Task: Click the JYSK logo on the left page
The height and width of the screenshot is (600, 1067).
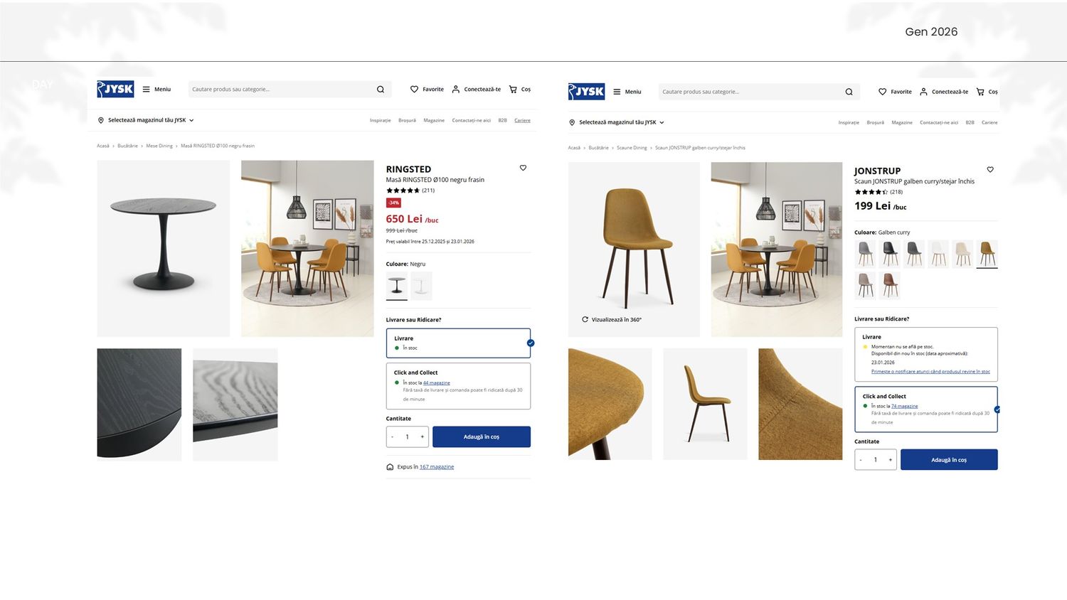Action: click(115, 89)
